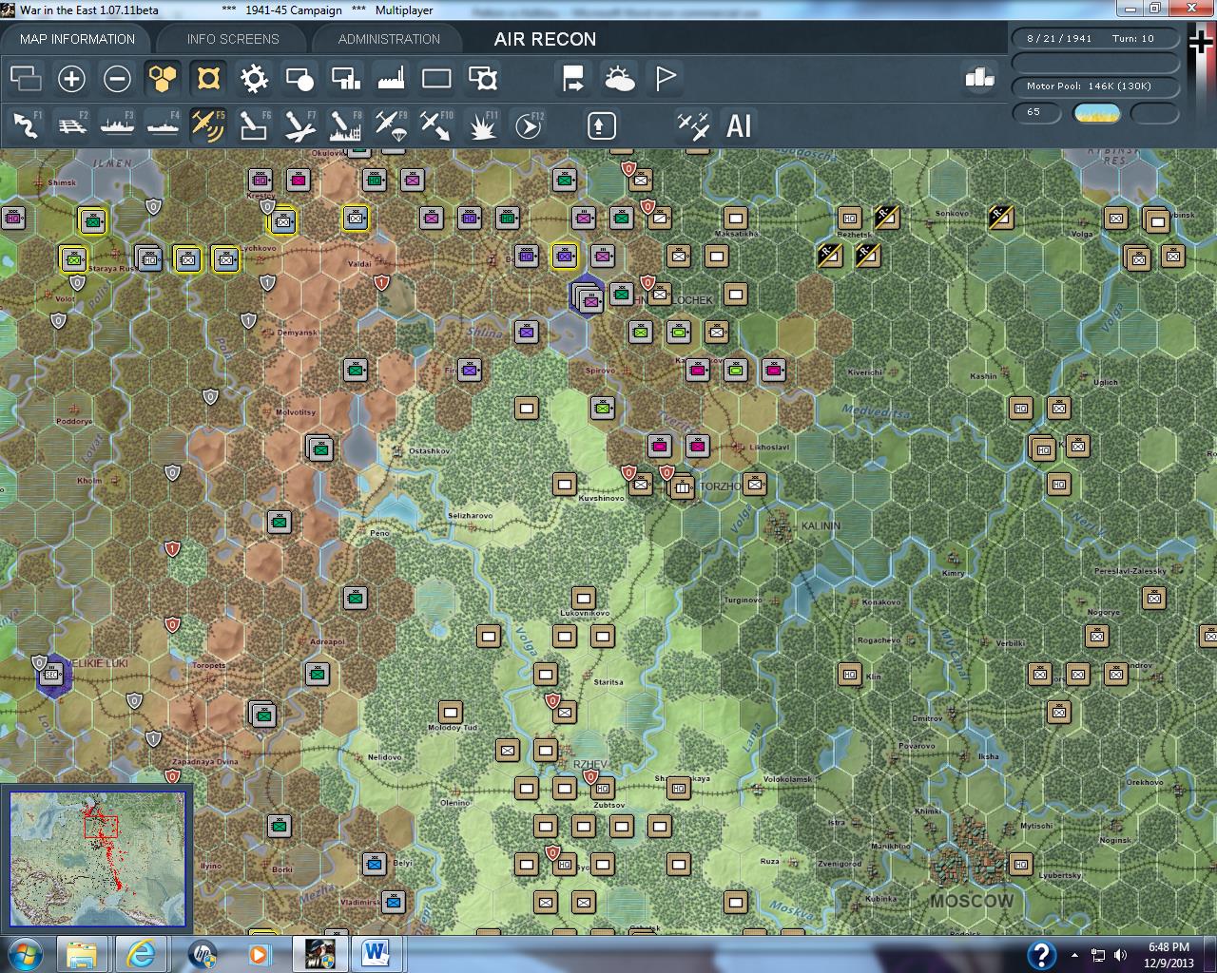Select the F11 explosion mode icon
The image size is (1217, 973).
point(482,125)
